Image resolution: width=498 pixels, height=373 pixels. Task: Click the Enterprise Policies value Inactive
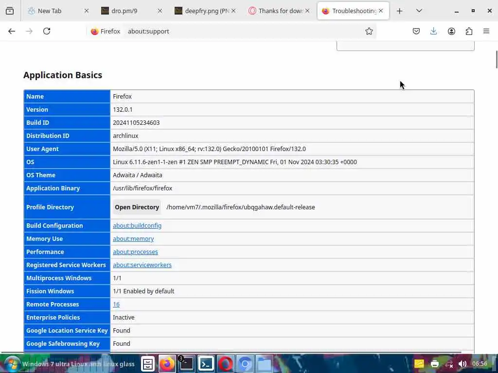pyautogui.click(x=124, y=318)
